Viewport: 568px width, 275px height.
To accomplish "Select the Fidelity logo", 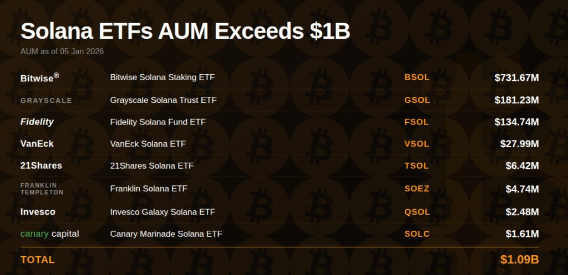I will click(x=37, y=122).
